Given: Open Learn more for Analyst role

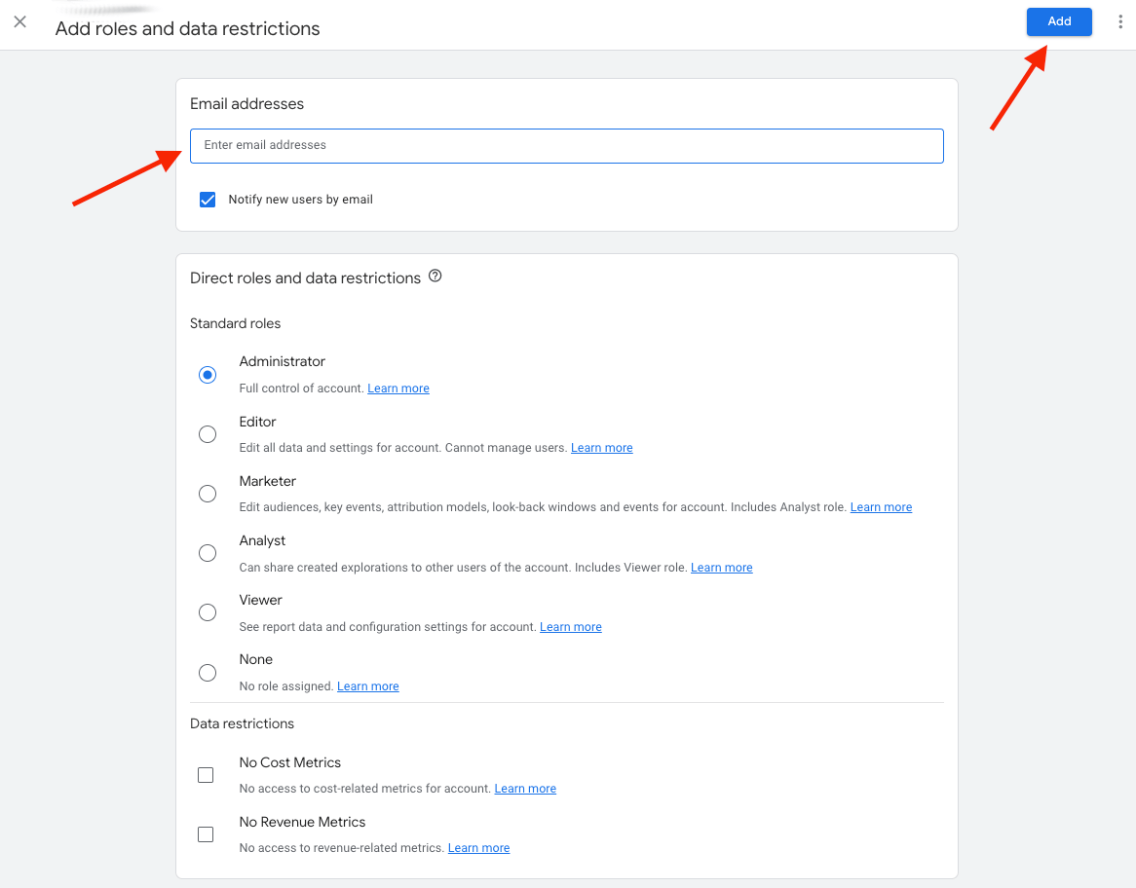Looking at the screenshot, I should tap(722, 567).
